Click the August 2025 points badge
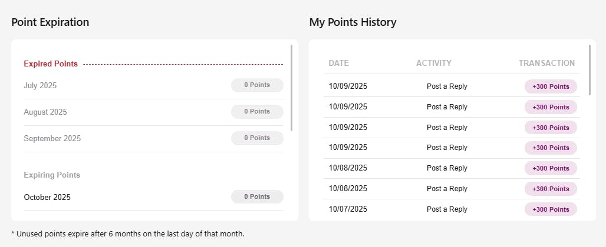Screen dimensions: 606x247 point(257,112)
